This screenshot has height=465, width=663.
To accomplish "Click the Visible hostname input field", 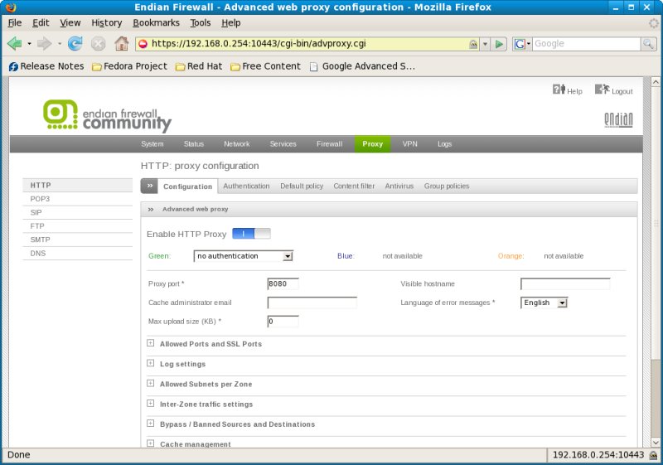I will pyautogui.click(x=565, y=283).
